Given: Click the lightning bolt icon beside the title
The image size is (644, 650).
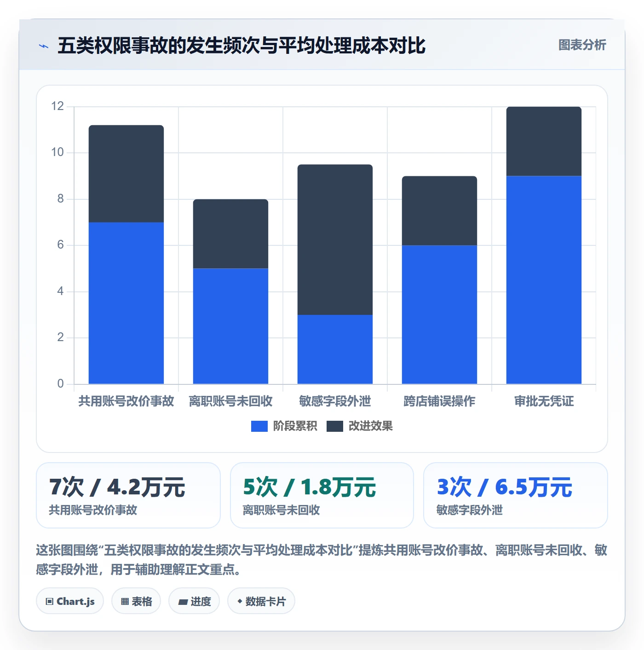Looking at the screenshot, I should [44, 46].
